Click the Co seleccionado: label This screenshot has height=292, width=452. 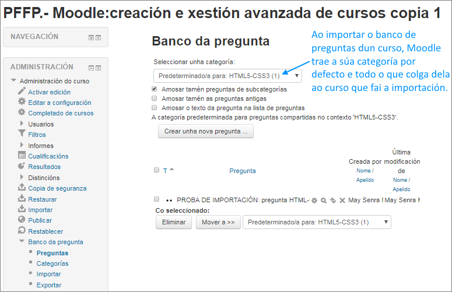tap(183, 211)
